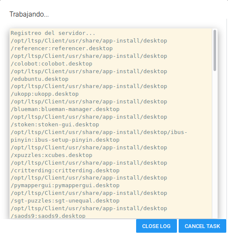Click the log scrollbar thumb
Image resolution: width=228 pixels, height=234 pixels.
click(215, 51)
